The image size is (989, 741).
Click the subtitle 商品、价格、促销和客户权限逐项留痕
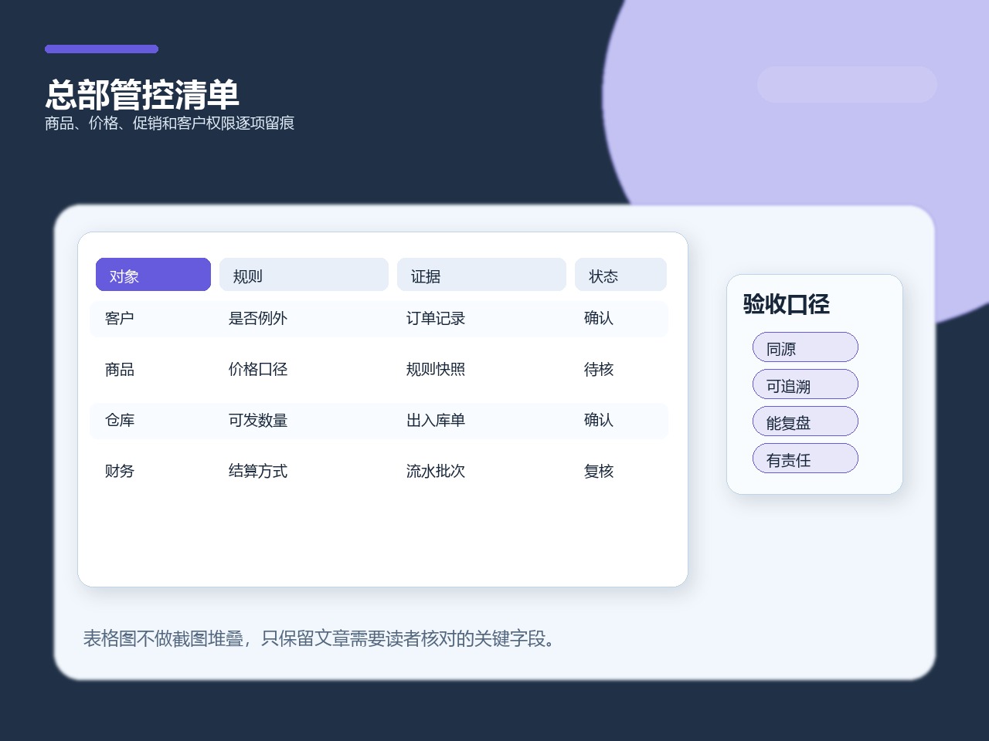[x=169, y=123]
